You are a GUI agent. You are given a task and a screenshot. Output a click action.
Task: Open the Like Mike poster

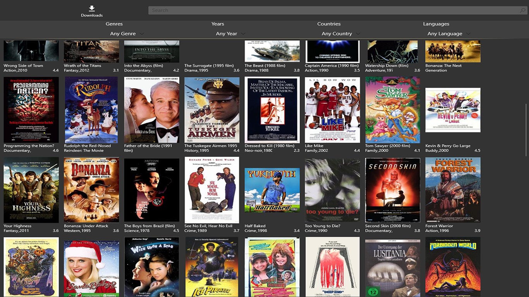click(x=332, y=110)
